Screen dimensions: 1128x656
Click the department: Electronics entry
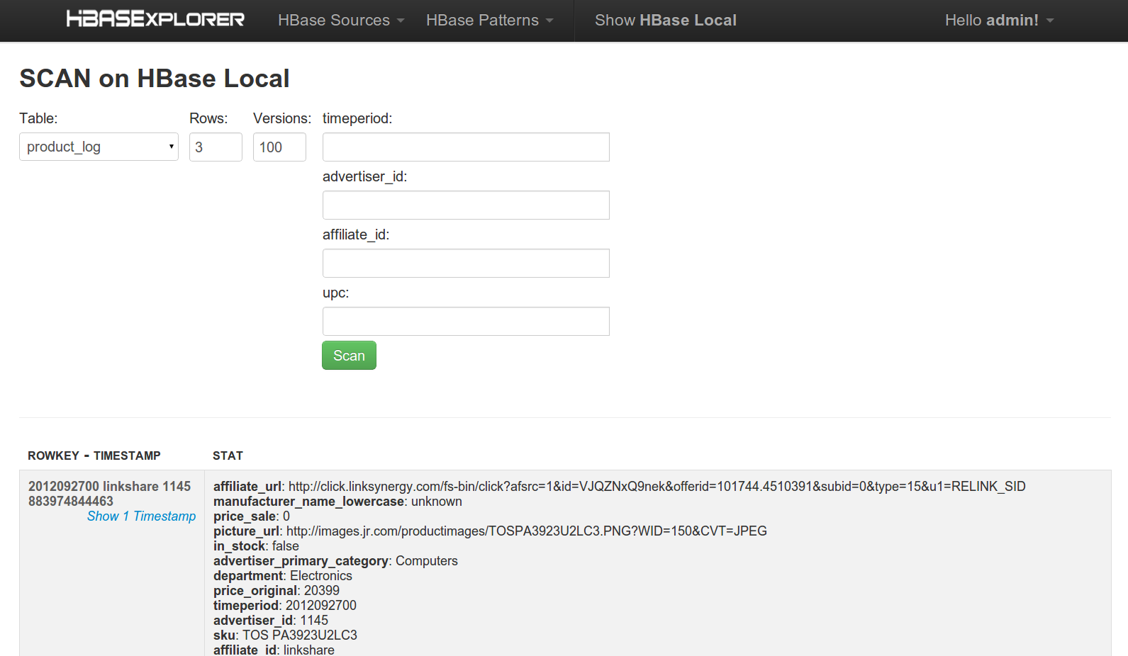tap(283, 576)
